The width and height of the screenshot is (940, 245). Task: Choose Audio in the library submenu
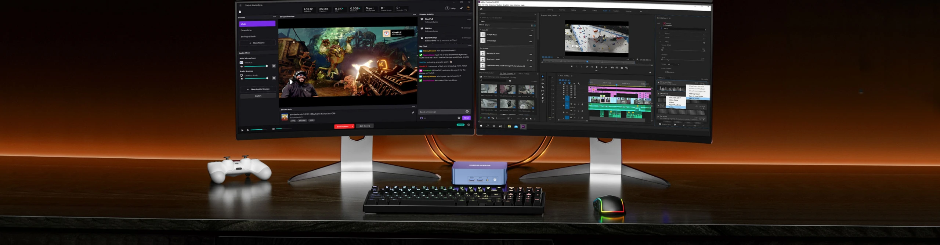[675, 107]
